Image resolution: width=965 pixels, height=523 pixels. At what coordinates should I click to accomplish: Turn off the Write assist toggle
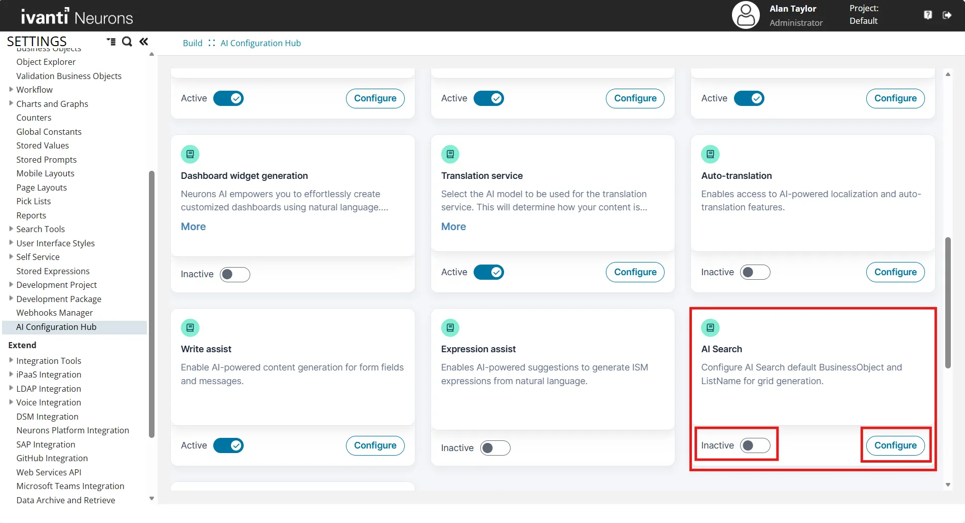point(228,445)
